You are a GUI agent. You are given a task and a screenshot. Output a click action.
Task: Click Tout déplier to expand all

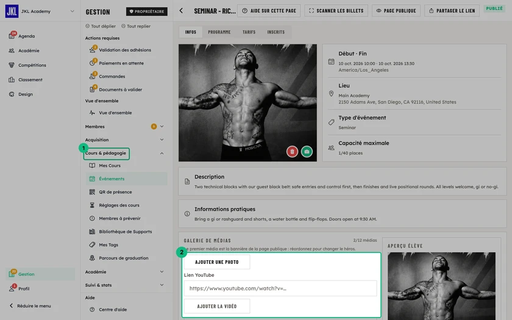pos(101,26)
